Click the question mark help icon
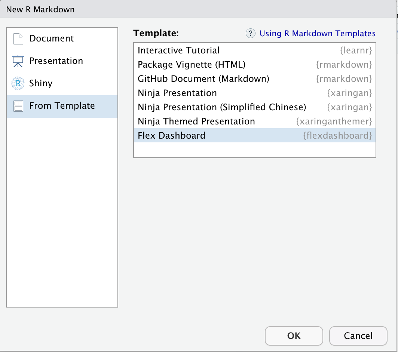The width and height of the screenshot is (398, 352). (x=251, y=33)
